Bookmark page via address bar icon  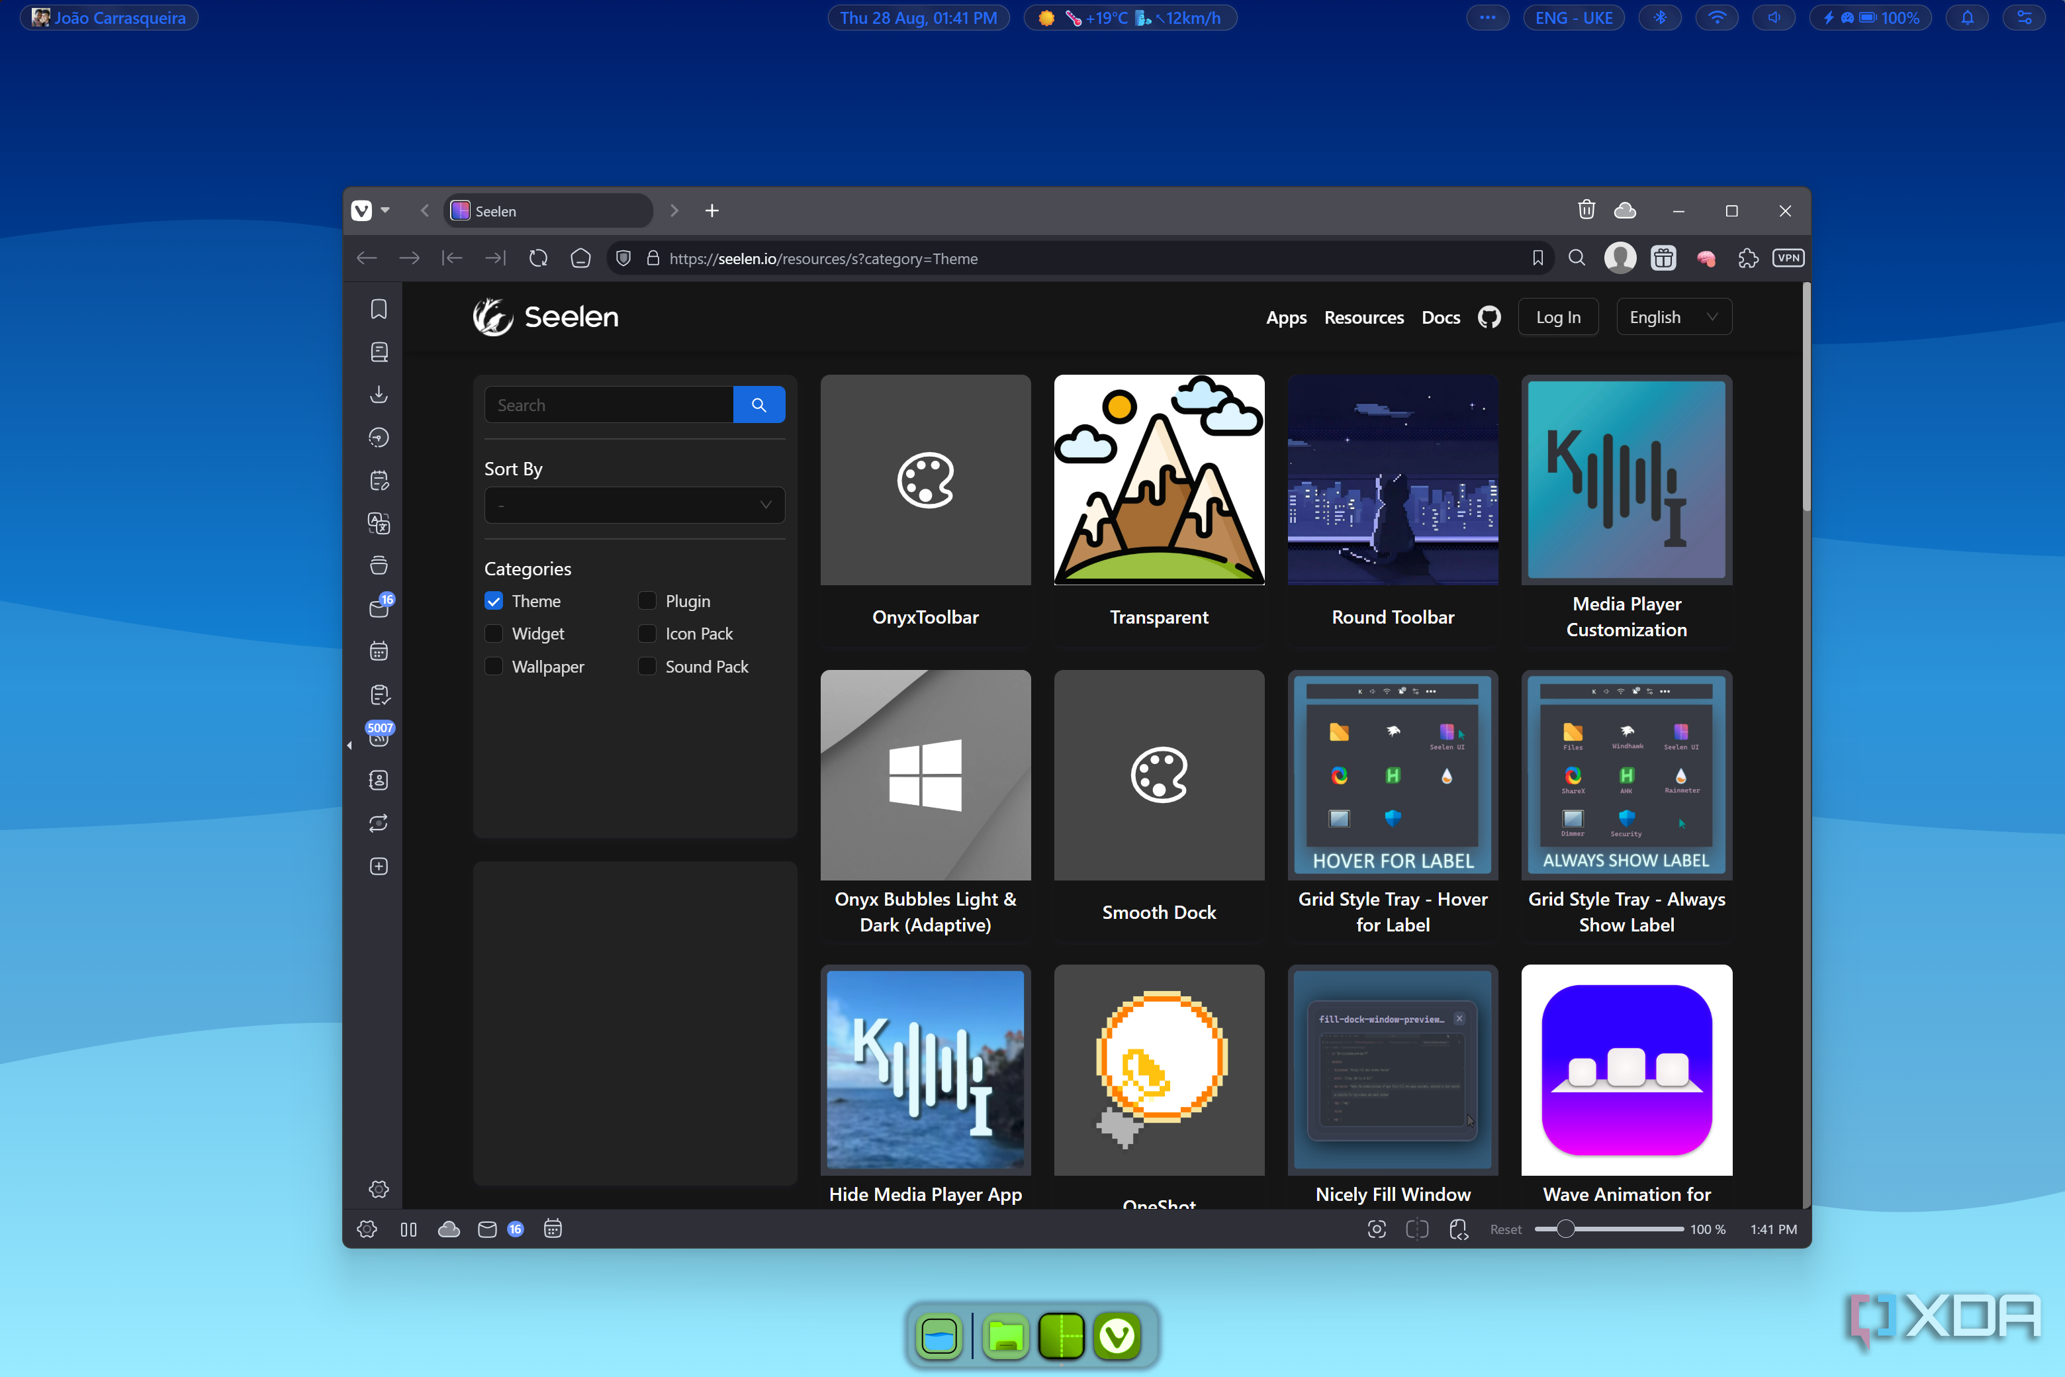pos(1537,258)
